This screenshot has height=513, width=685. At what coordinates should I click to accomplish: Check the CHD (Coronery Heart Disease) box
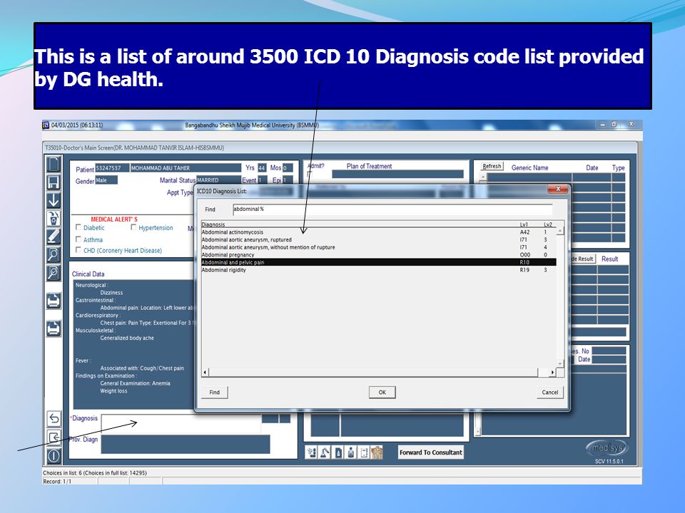(78, 249)
